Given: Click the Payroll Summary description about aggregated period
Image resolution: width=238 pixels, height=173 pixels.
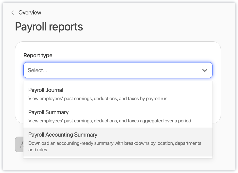Looking at the screenshot, I should click(x=110, y=121).
